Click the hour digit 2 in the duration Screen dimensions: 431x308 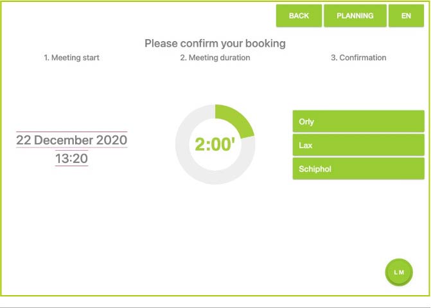point(200,145)
